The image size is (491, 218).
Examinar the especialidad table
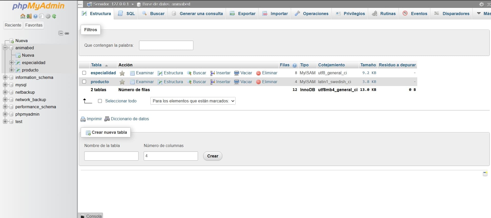pyautogui.click(x=142, y=73)
